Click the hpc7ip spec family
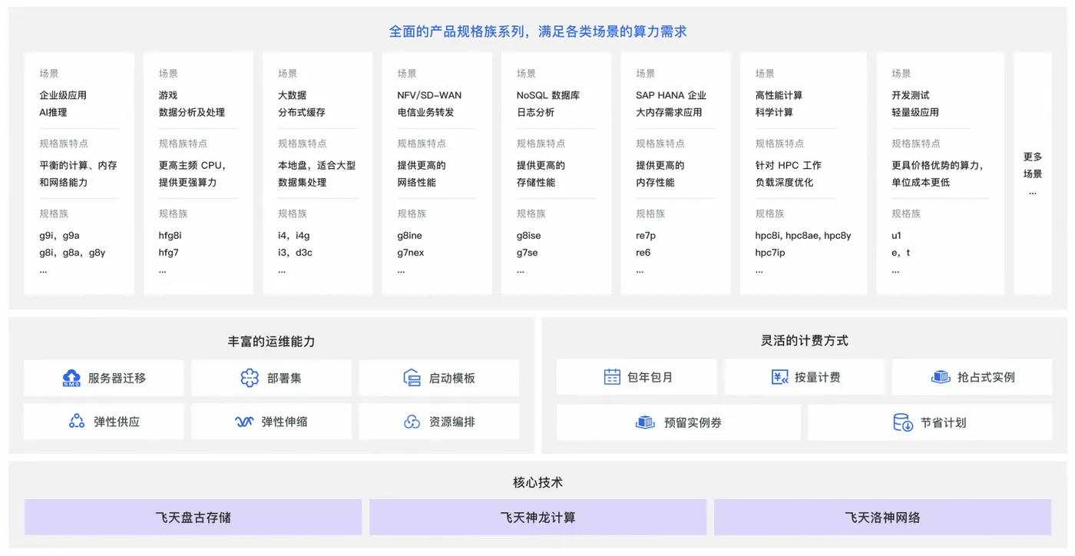 [x=770, y=253]
